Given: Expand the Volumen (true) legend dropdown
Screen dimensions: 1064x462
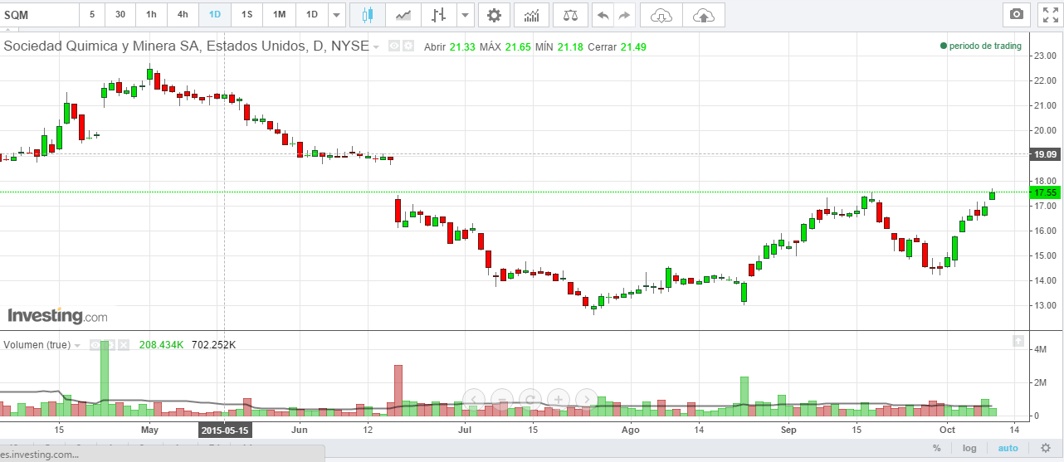Looking at the screenshot, I should point(78,345).
